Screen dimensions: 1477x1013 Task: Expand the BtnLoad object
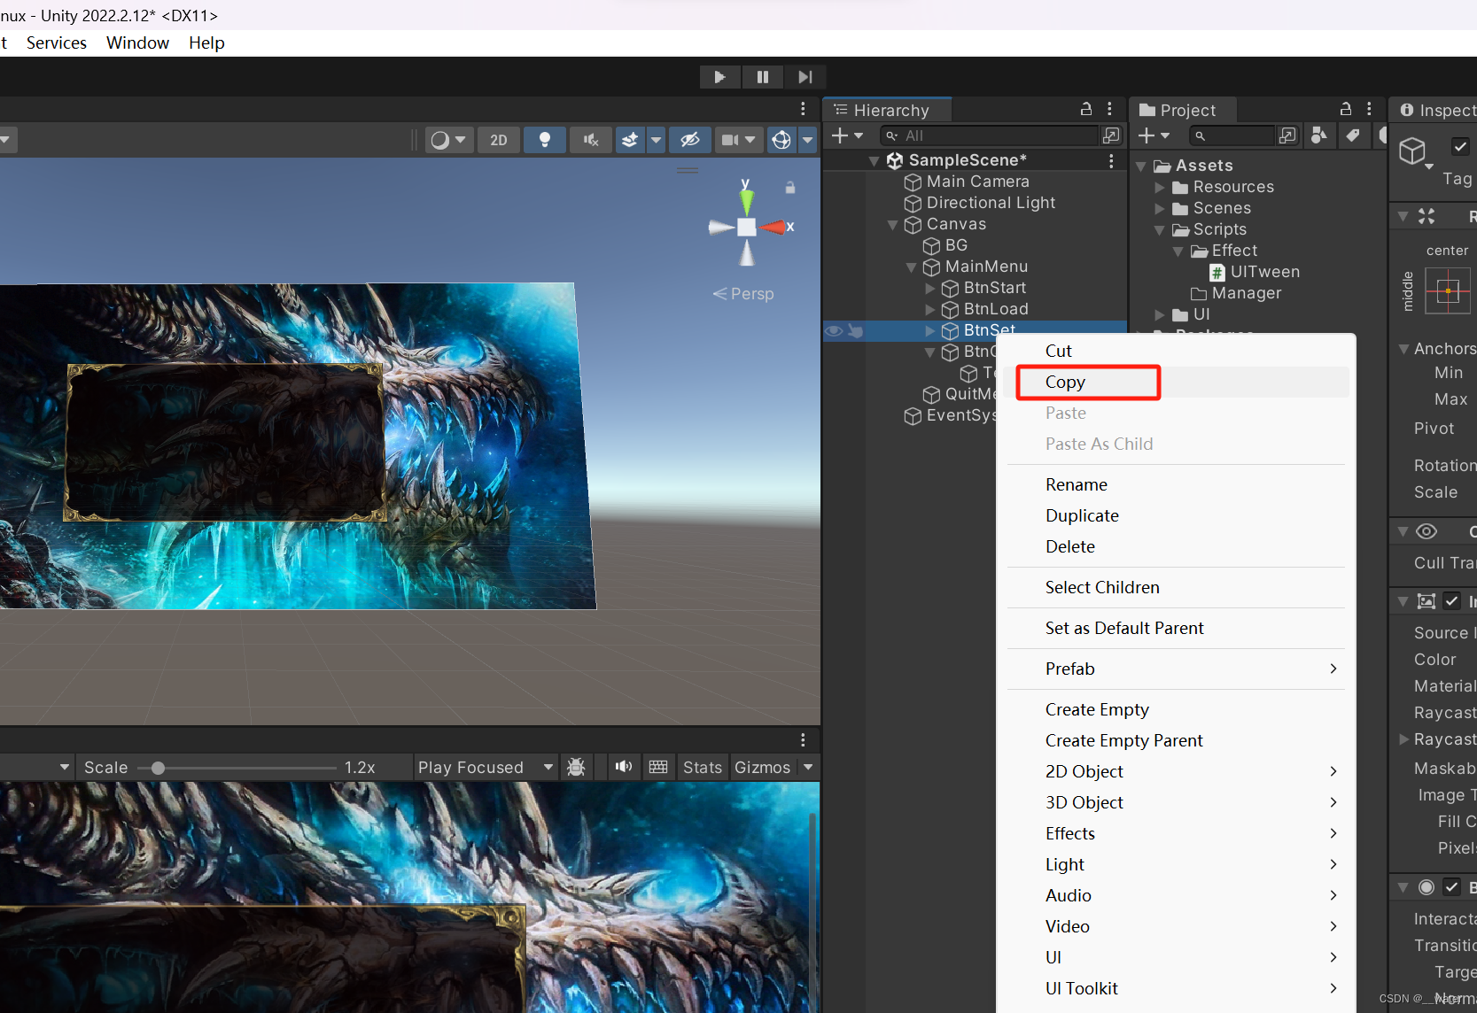coord(929,310)
